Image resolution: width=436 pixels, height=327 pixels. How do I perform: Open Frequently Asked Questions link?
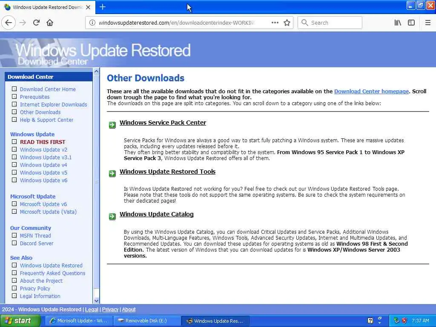[52, 273]
